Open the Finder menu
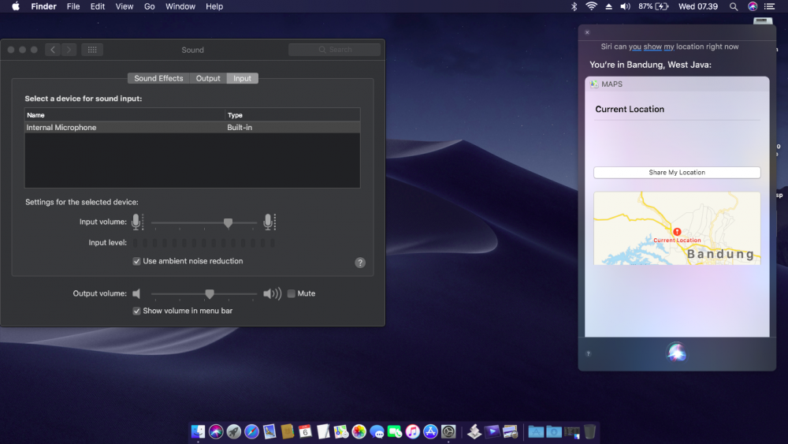 click(43, 6)
